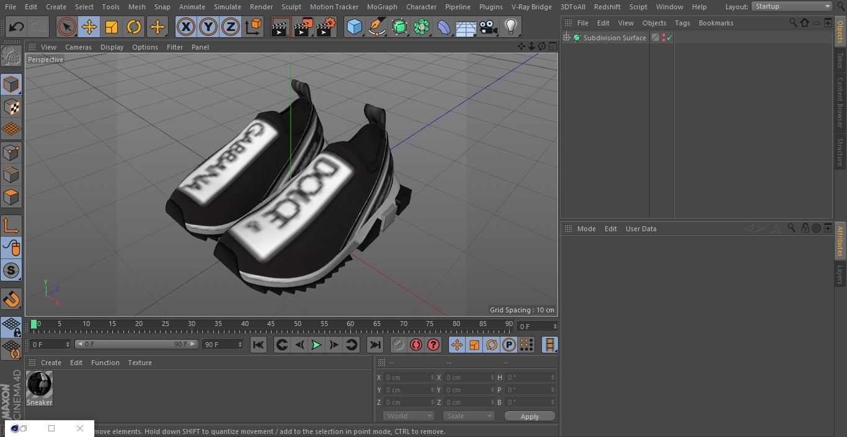Open the spline pen tool

point(376,27)
